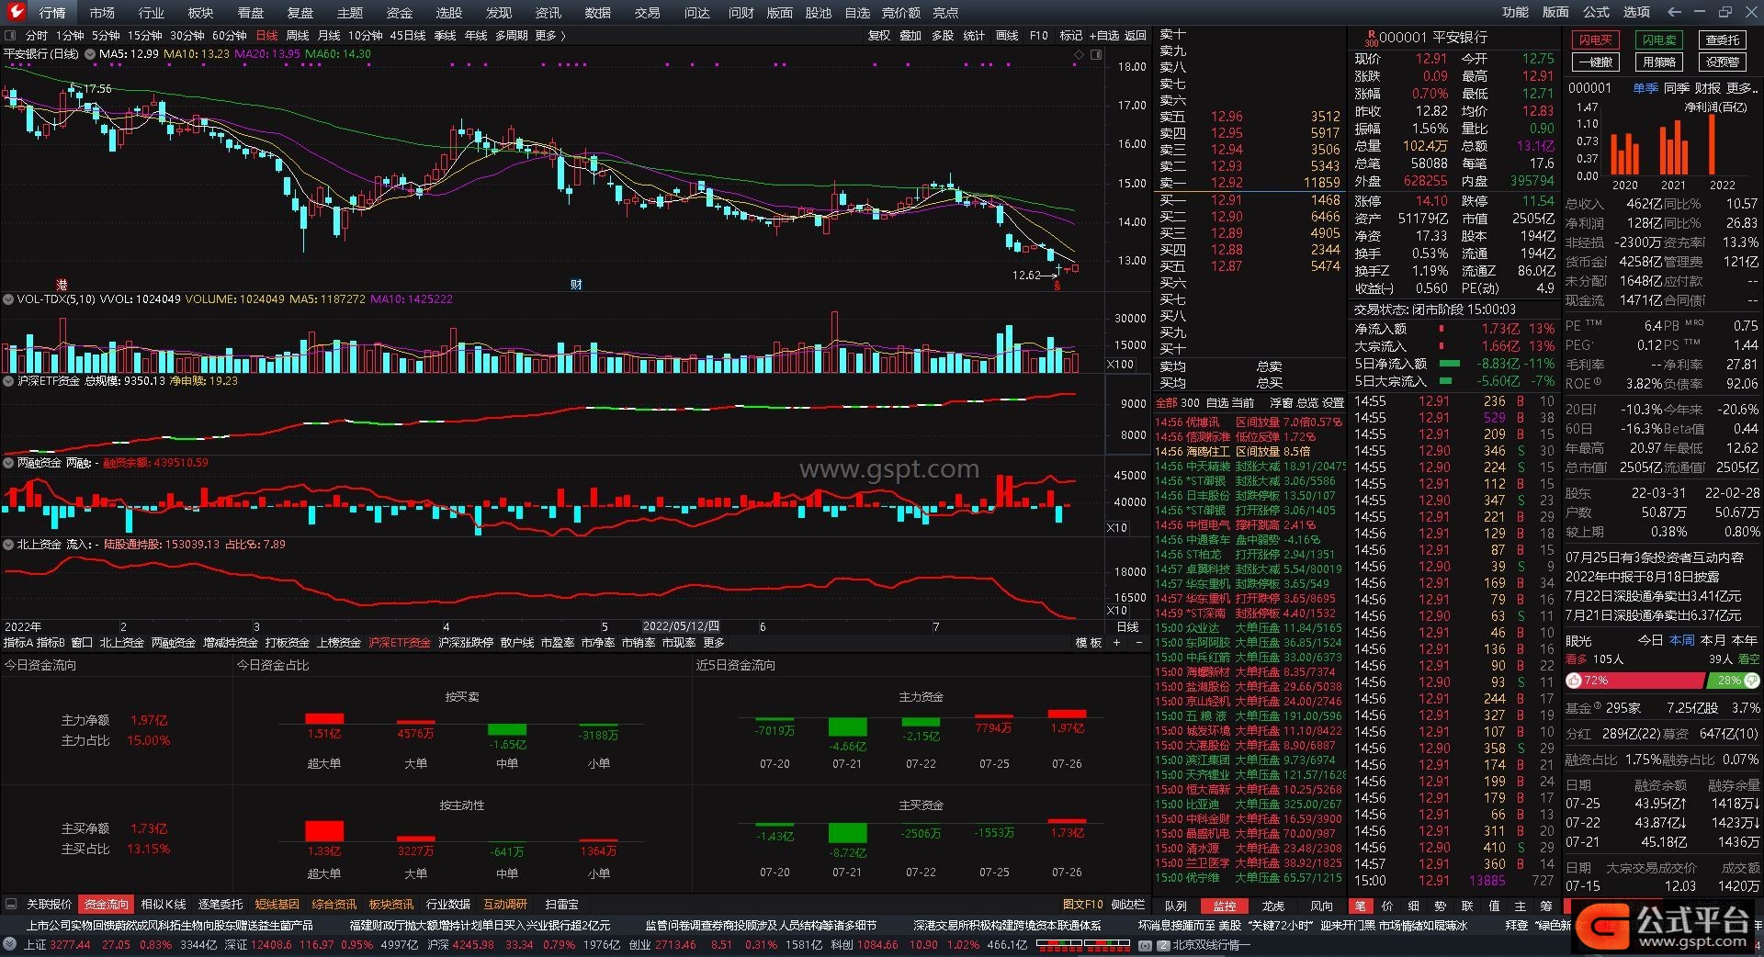Click the panel layout icon near 18.00 axis

coord(1096,55)
